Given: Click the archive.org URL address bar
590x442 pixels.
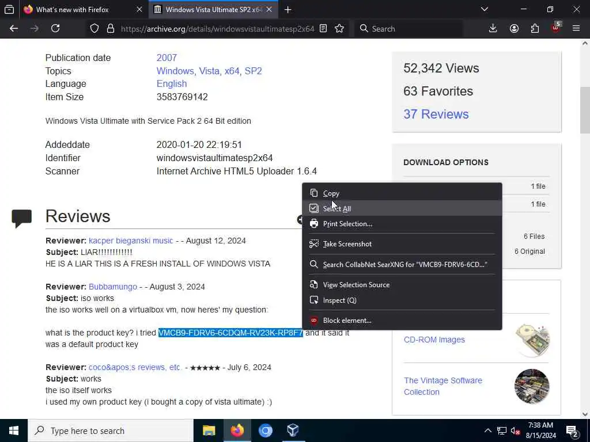Looking at the screenshot, I should click(217, 29).
